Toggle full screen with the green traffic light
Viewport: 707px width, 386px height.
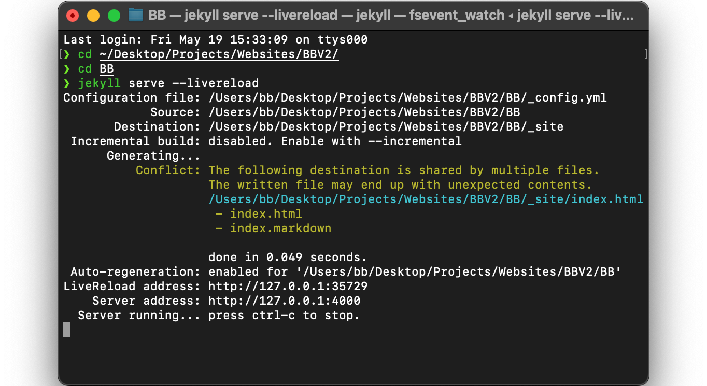pos(114,15)
